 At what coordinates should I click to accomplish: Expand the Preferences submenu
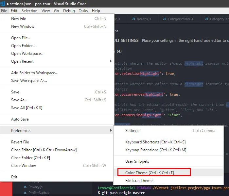pyautogui.click(x=57, y=131)
